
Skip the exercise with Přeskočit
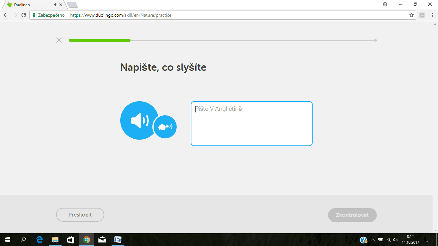point(80,215)
